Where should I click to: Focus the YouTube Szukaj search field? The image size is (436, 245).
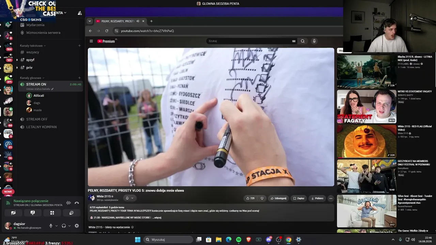pyautogui.click(x=249, y=41)
